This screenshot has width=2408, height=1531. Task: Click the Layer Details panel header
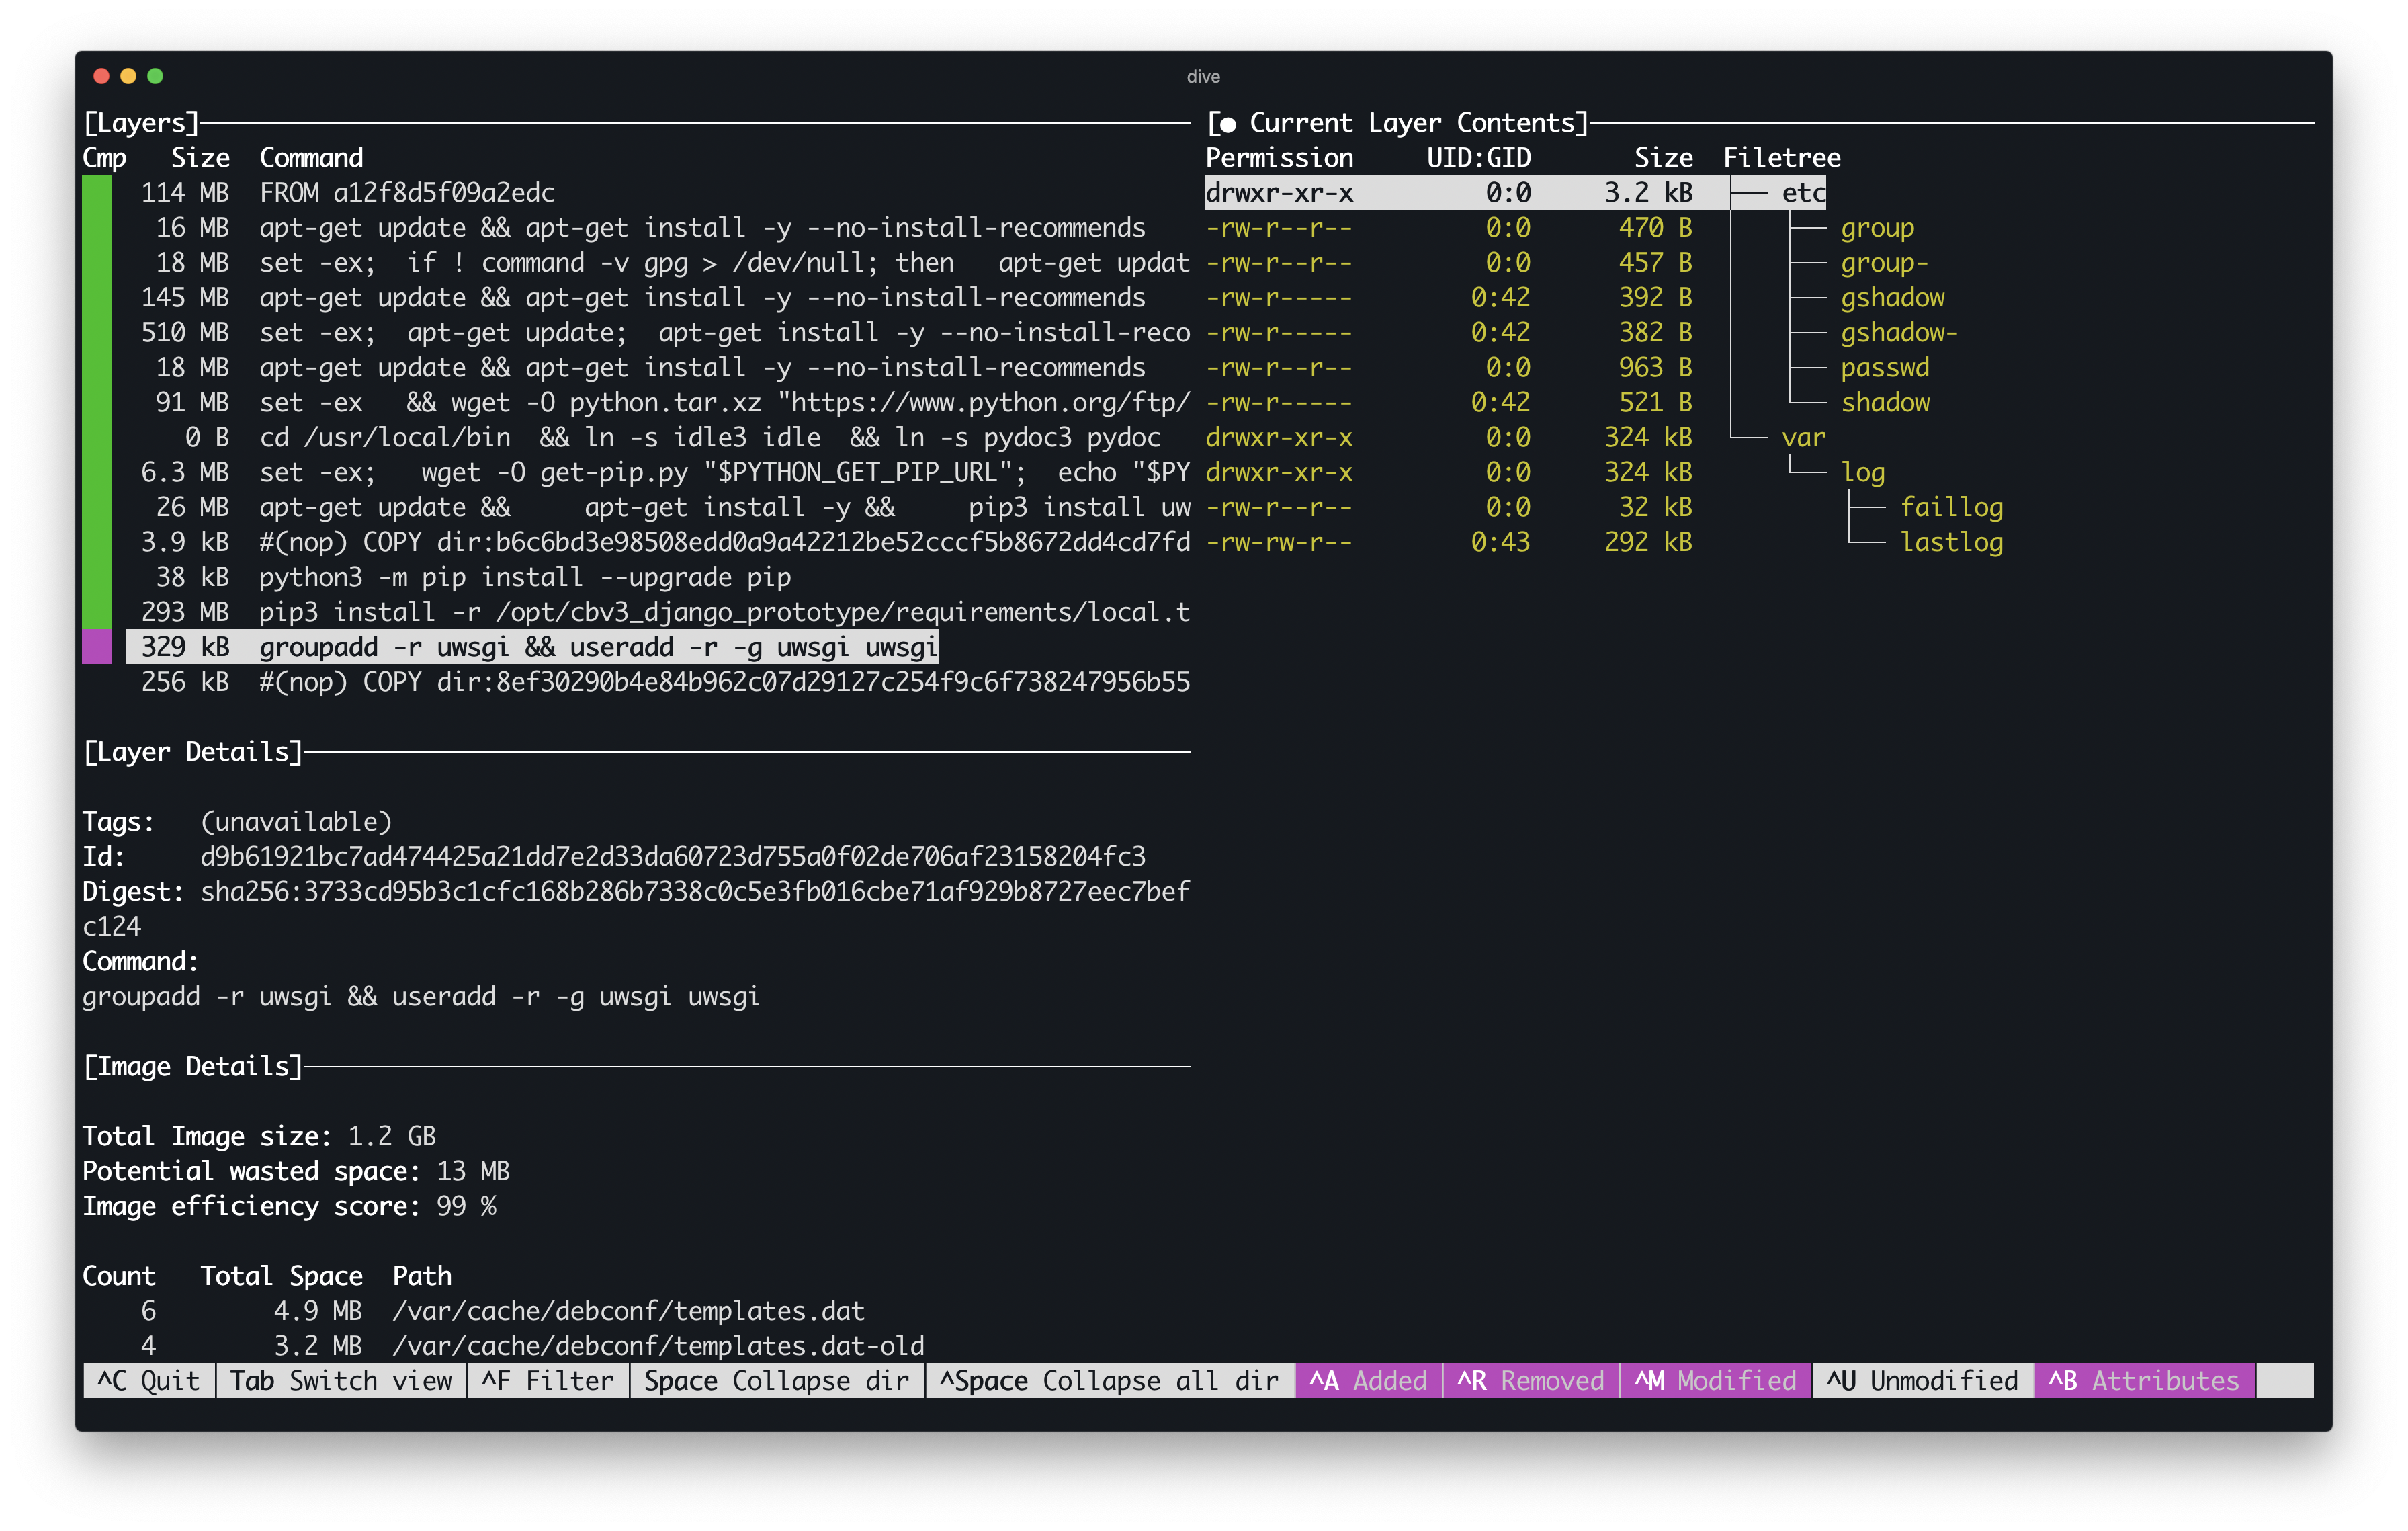[193, 751]
